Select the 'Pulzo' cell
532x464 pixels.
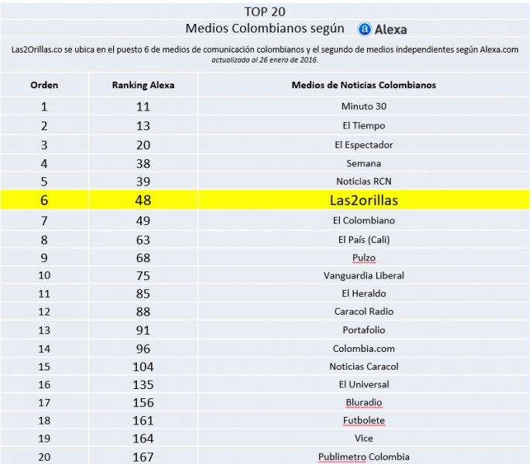(x=363, y=258)
